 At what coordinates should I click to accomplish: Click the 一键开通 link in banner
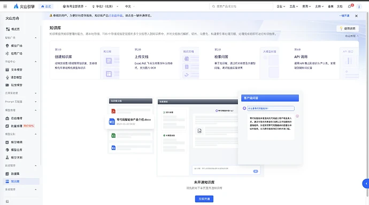click(344, 15)
